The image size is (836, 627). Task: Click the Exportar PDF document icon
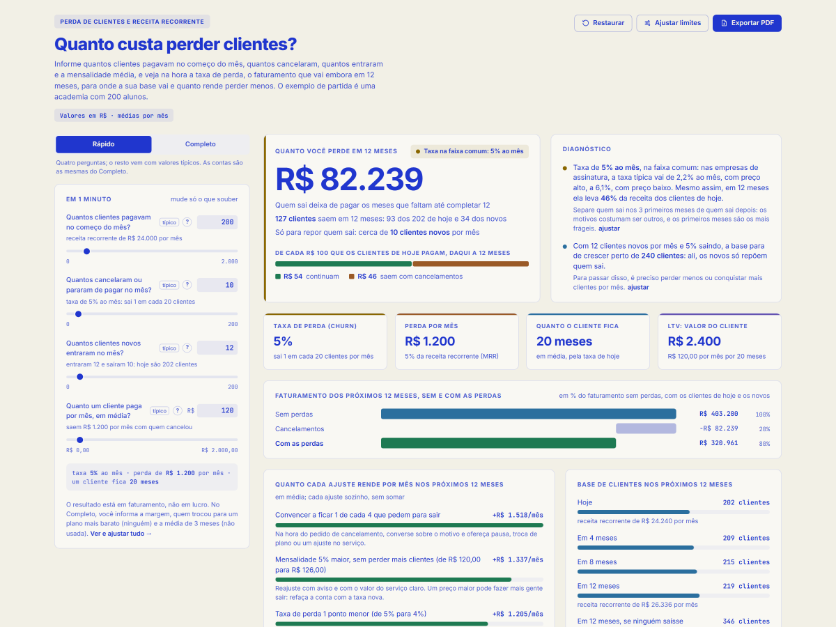[724, 23]
